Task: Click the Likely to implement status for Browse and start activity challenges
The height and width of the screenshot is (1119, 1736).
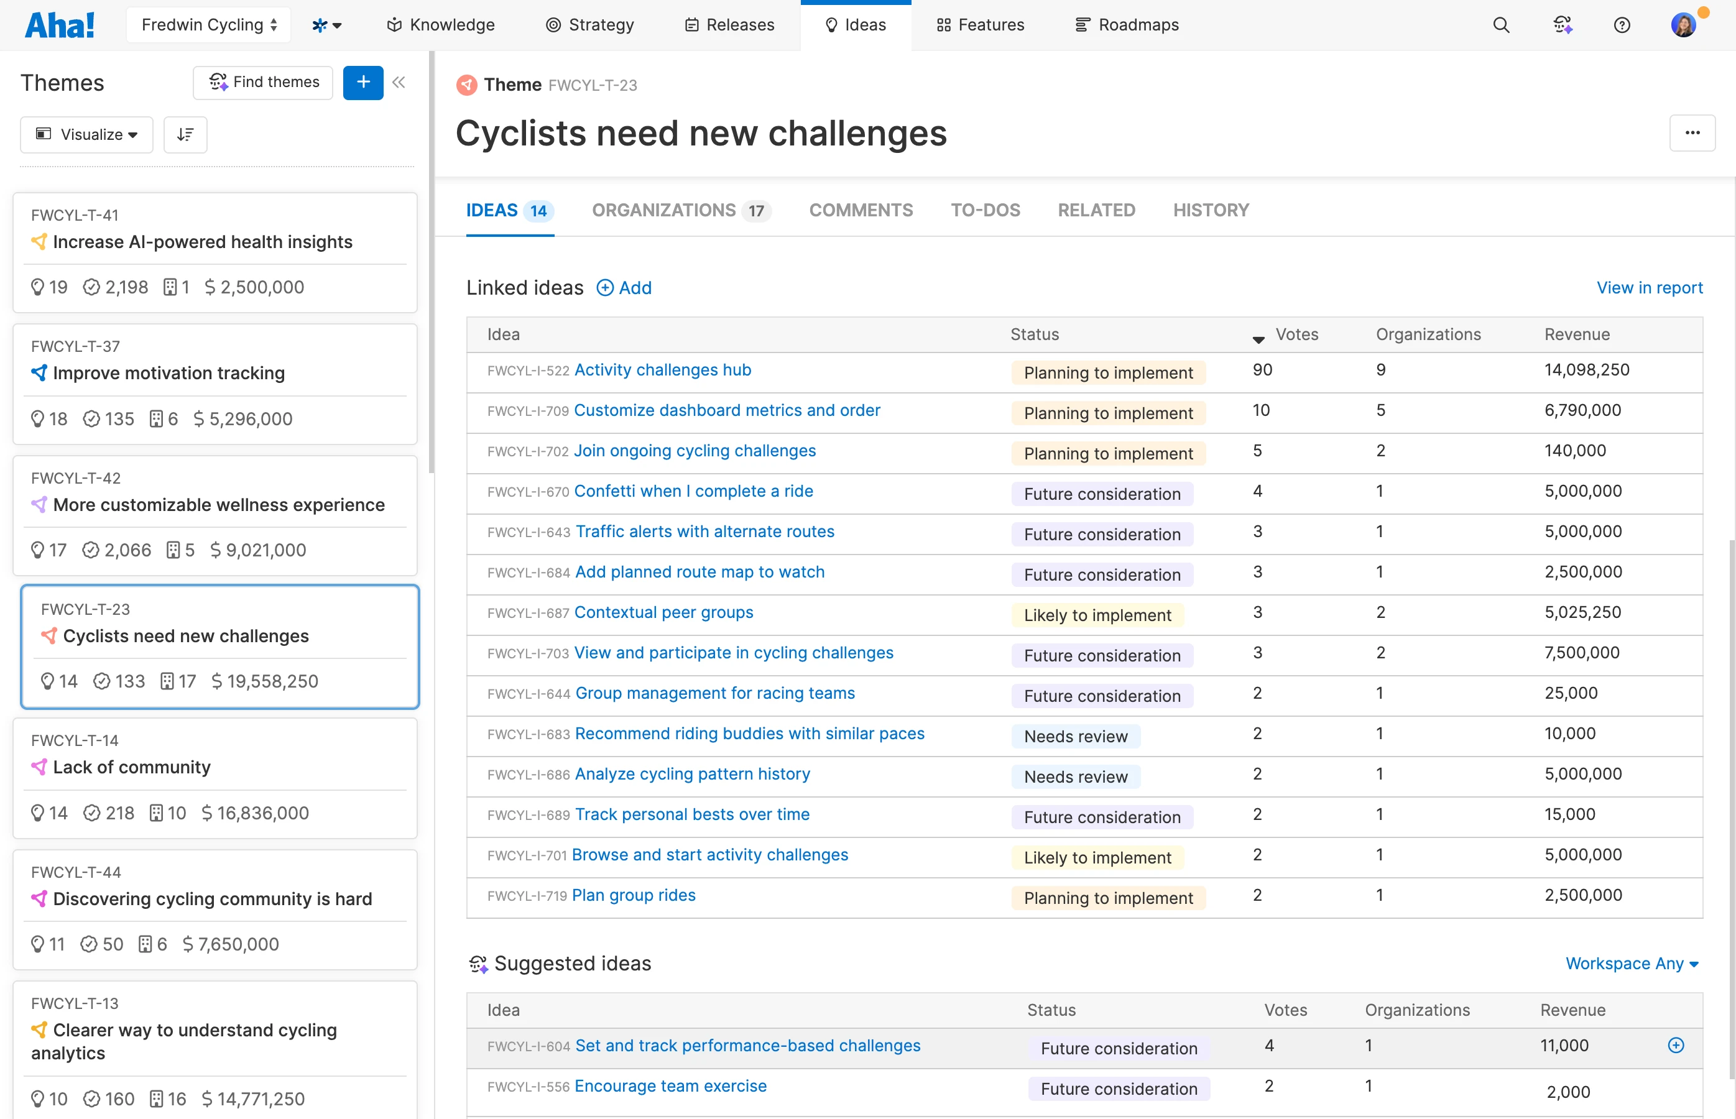Action: [x=1097, y=857]
